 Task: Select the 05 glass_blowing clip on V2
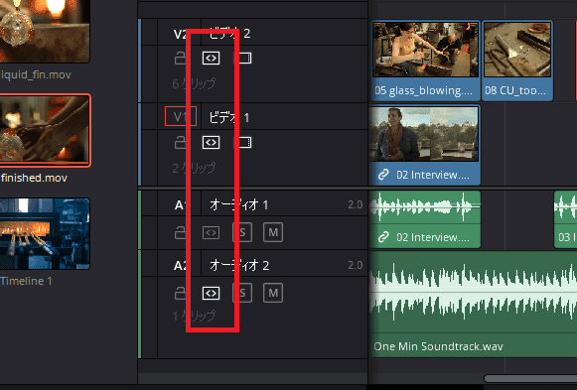pyautogui.click(x=425, y=61)
